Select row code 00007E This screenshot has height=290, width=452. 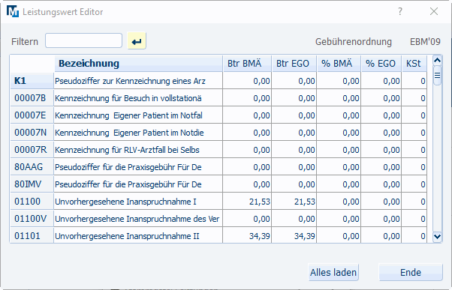coord(32,115)
